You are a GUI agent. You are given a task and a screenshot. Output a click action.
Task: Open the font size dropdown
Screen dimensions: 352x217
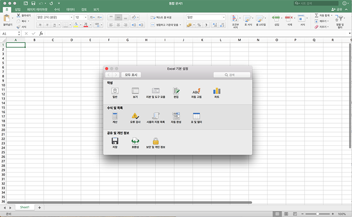85,17
